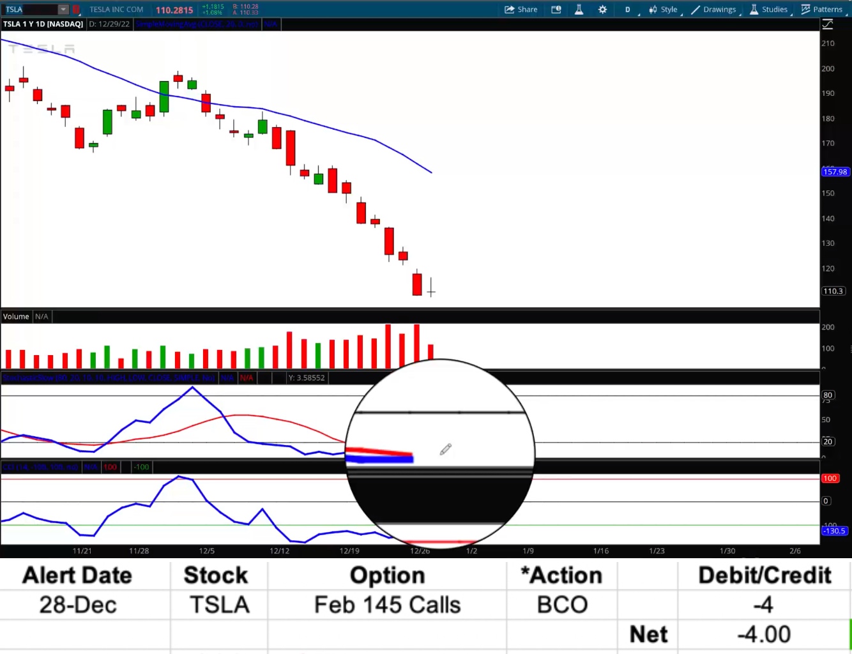Image resolution: width=852 pixels, height=654 pixels.
Task: Click the 157.98 moving average price bubble
Action: point(835,172)
